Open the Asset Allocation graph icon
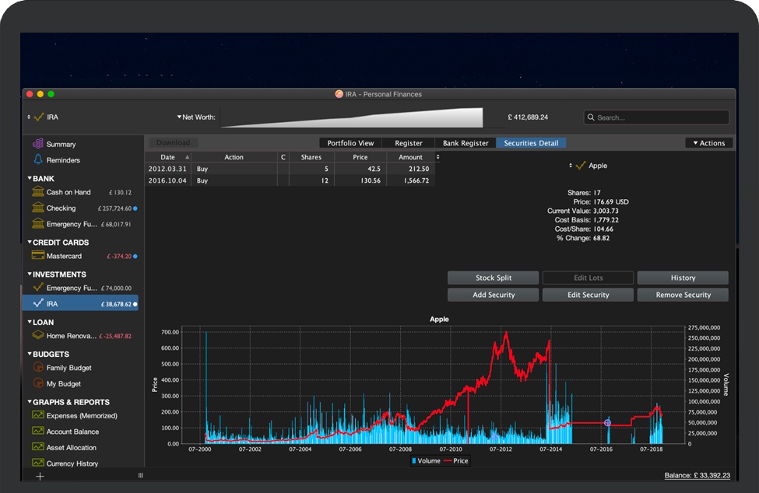The height and width of the screenshot is (493, 759). pyautogui.click(x=37, y=447)
